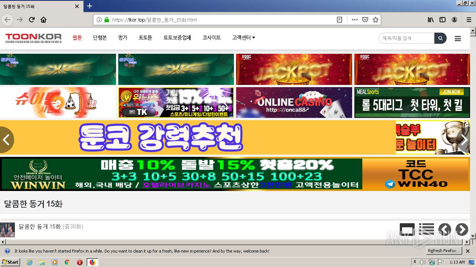The width and height of the screenshot is (476, 267).
Task: Select the 망가 menu item
Action: [123, 37]
